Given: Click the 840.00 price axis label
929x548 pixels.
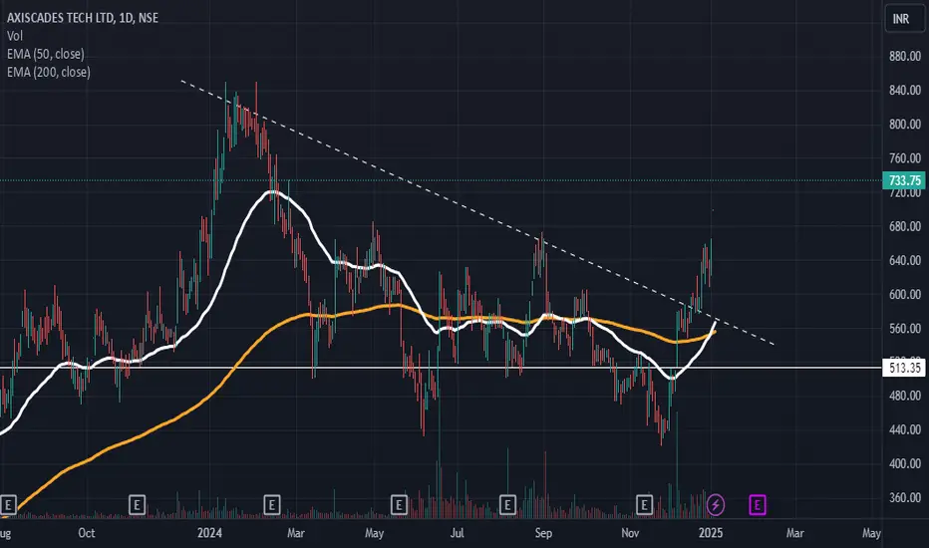Looking at the screenshot, I should point(905,90).
